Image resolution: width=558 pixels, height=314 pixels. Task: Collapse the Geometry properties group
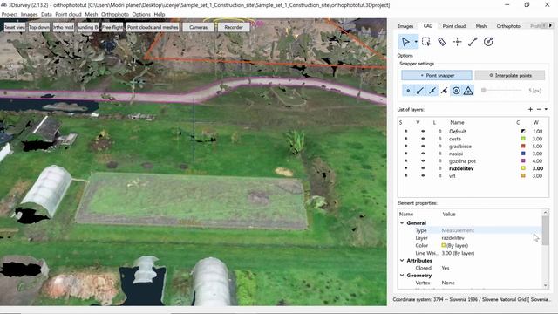point(402,276)
